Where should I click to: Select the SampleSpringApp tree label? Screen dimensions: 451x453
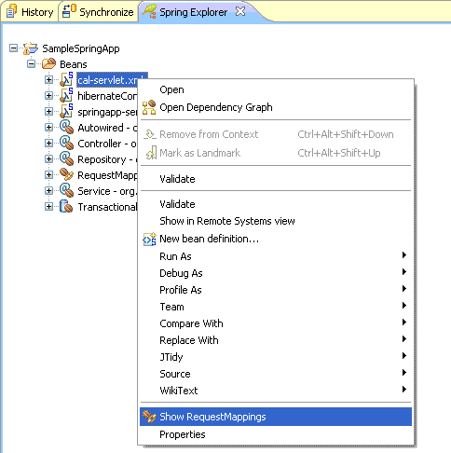point(81,48)
